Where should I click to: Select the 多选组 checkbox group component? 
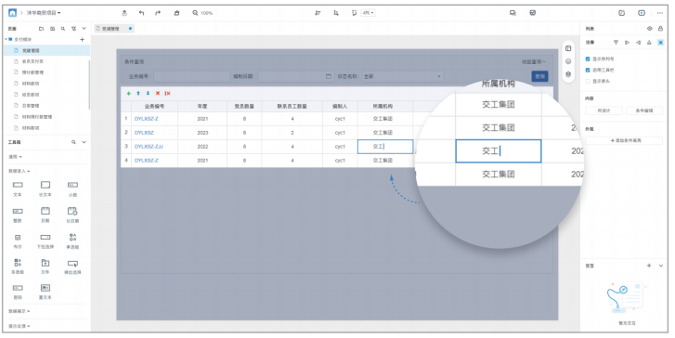18,266
